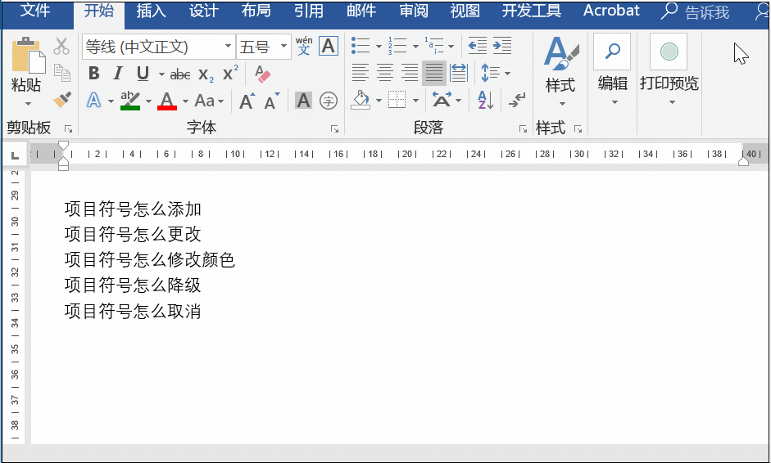The width and height of the screenshot is (771, 463).
Task: Expand the 编辑 editing menu
Action: point(613,71)
